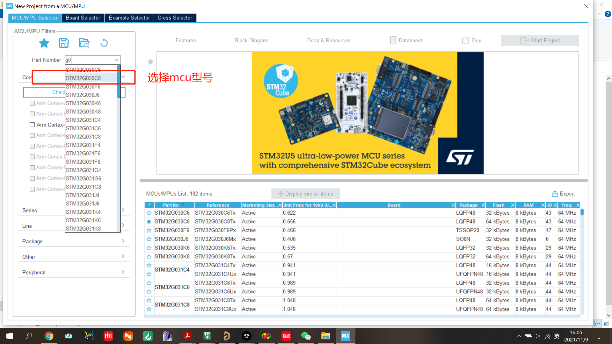The height and width of the screenshot is (344, 612).
Task: Save the current MCU filter settings
Action: pos(64,43)
